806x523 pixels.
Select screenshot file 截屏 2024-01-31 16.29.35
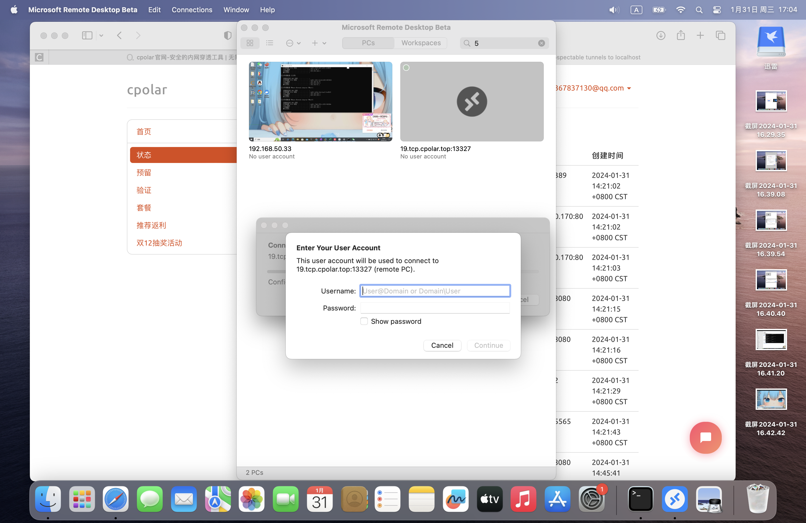tap(771, 114)
